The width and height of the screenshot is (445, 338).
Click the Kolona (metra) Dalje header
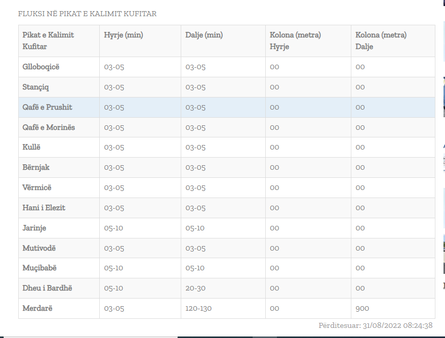pyautogui.click(x=381, y=41)
